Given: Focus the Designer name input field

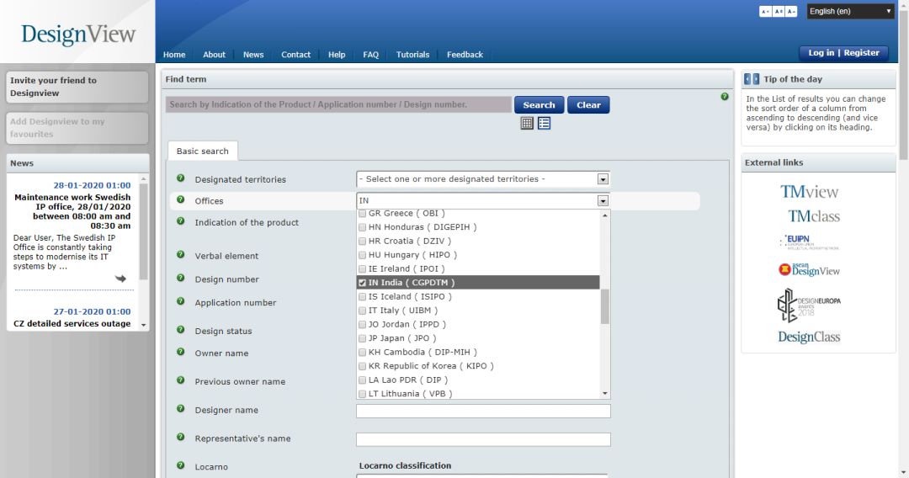Looking at the screenshot, I should coord(483,411).
